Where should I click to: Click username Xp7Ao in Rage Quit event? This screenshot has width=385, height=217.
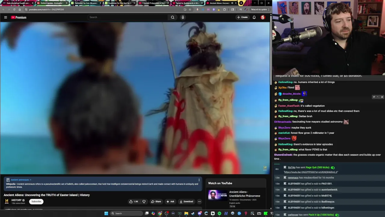pos(291,168)
